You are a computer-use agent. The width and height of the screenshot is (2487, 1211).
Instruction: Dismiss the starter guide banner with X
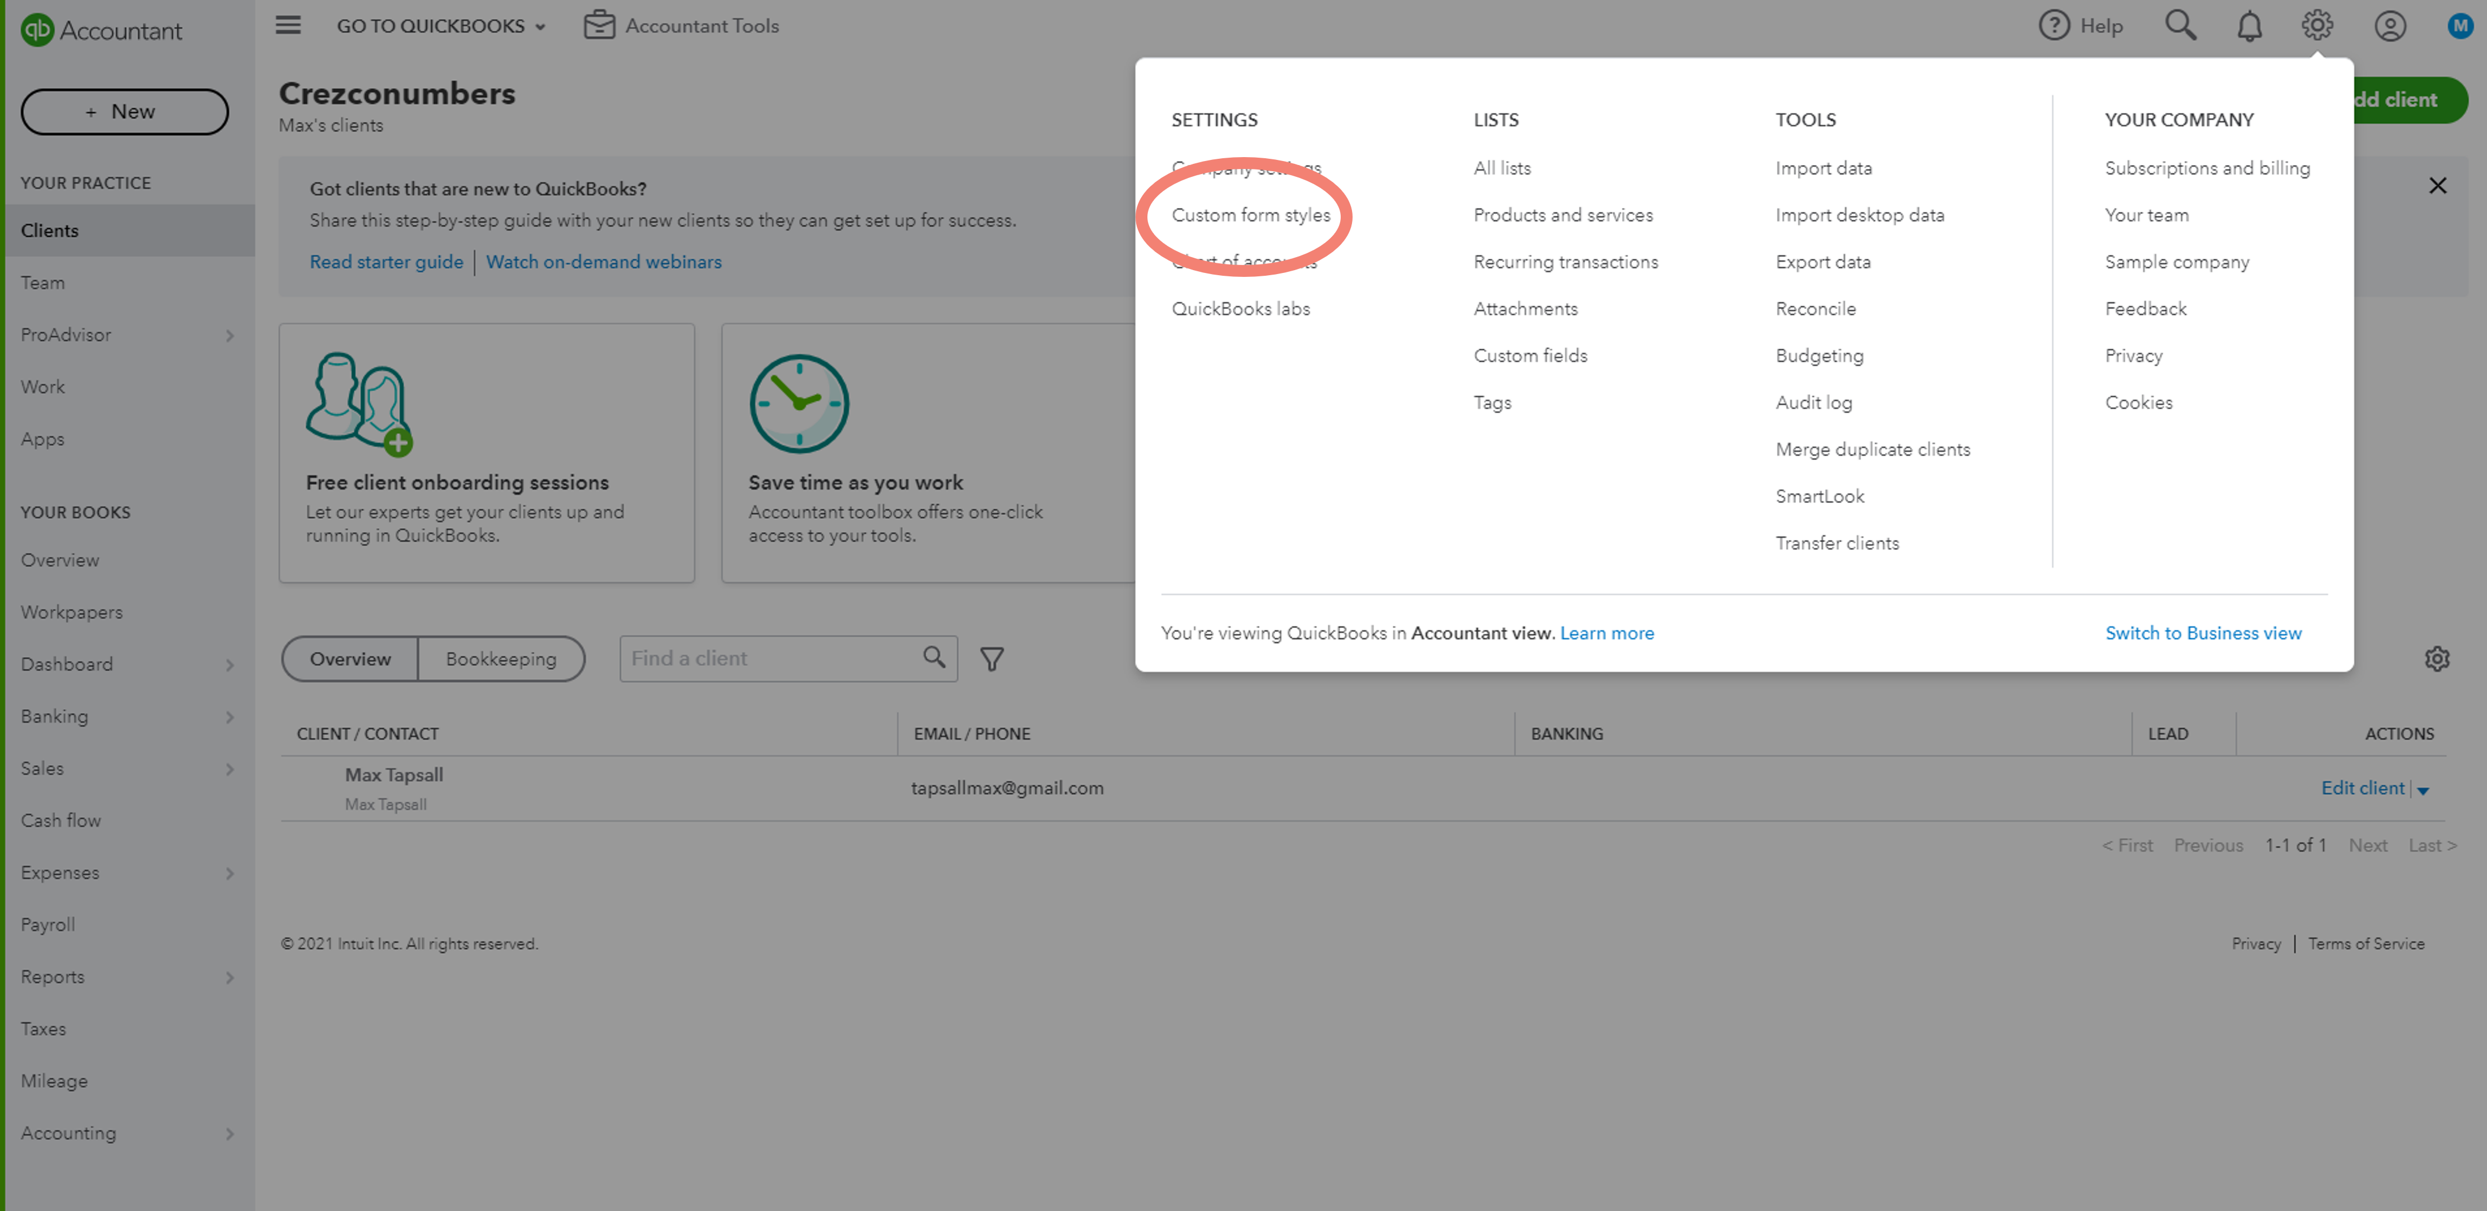(x=2437, y=185)
